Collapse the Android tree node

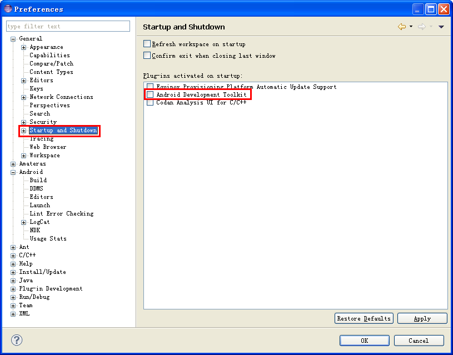coord(13,172)
